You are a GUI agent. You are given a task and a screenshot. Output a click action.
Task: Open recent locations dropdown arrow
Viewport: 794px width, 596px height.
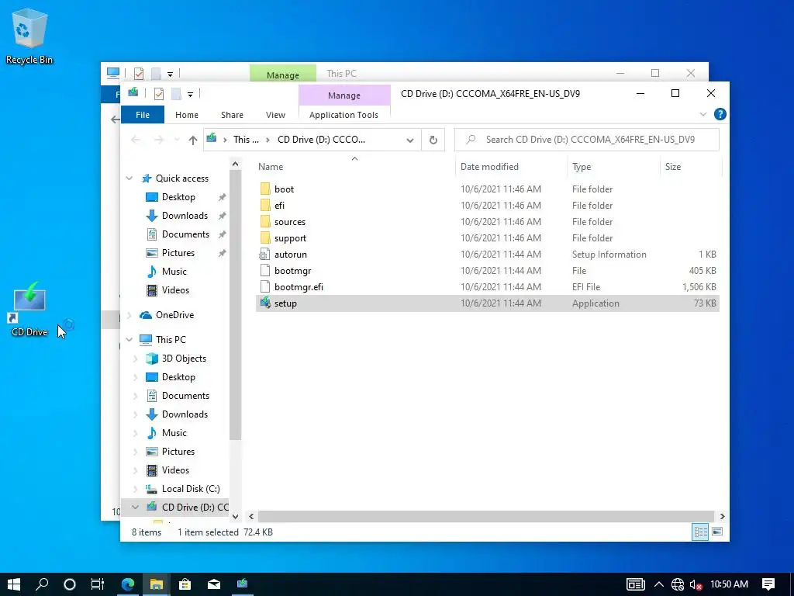tap(177, 140)
